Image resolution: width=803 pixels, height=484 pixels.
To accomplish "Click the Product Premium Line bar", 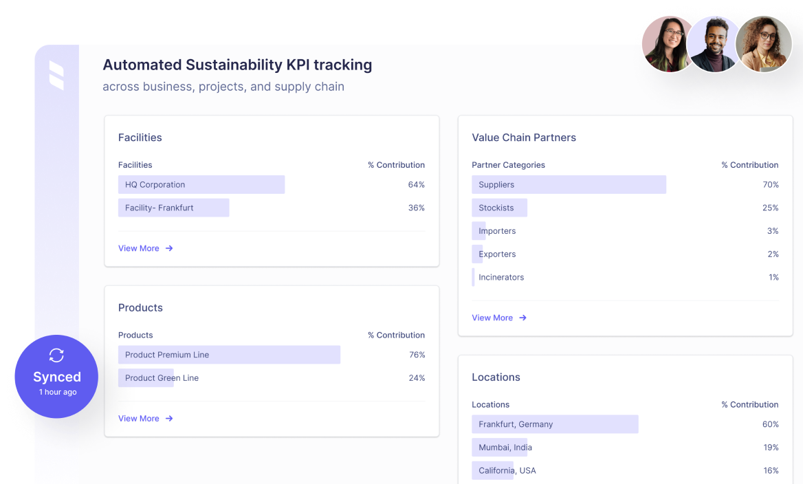I will [229, 355].
